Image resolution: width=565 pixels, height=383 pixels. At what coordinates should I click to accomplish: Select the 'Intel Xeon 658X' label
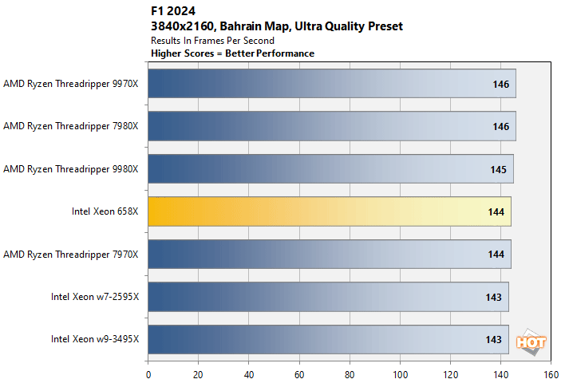[x=105, y=211]
